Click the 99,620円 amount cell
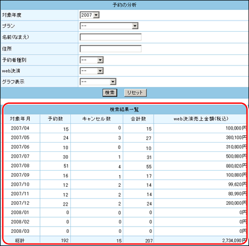 (237, 184)
